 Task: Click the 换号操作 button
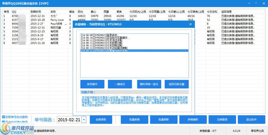pos(92,84)
